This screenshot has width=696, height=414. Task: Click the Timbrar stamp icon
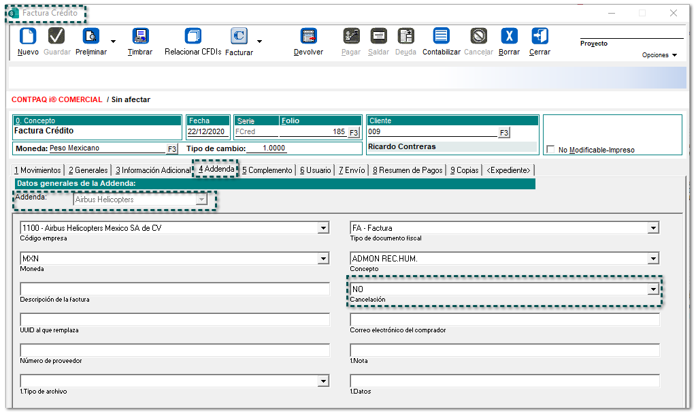click(140, 37)
